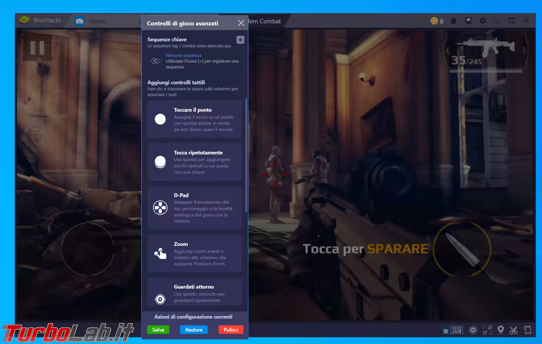Add the Zoom pinch control
This screenshot has height=344, width=542.
(194, 254)
